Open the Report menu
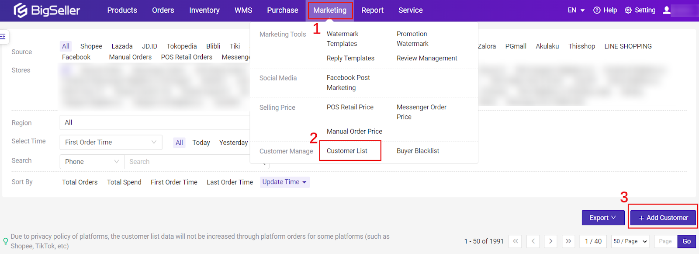Image resolution: width=699 pixels, height=254 pixels. 372,10
